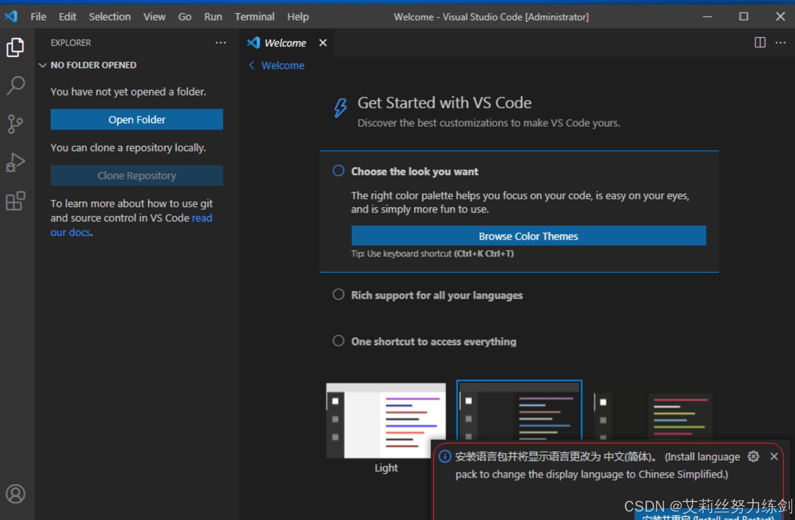Click the EXPLORER panel title
This screenshot has height=520, width=795.
(x=71, y=43)
